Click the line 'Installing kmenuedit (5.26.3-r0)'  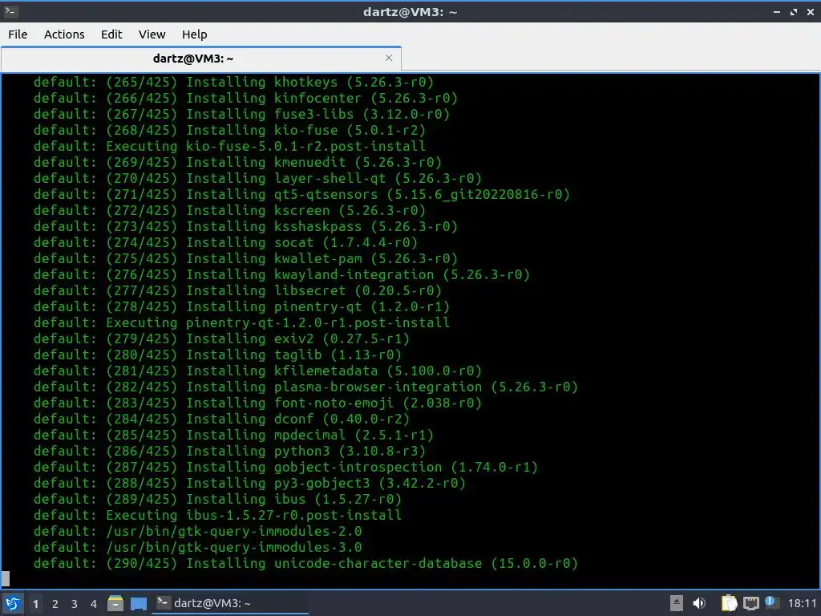point(237,162)
